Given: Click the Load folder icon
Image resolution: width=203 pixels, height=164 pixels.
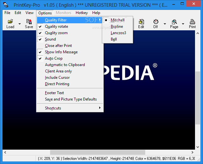Looking at the screenshot, I should point(10,21).
